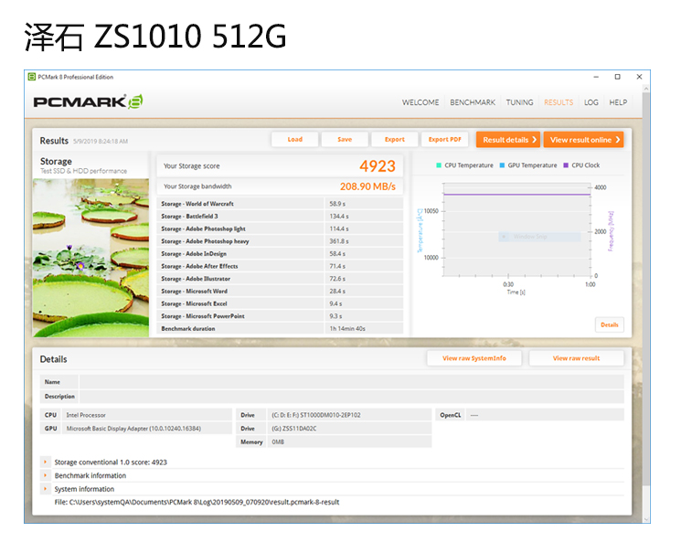The image size is (681, 542).
Task: Select the storage score value 4923
Action: click(x=378, y=166)
